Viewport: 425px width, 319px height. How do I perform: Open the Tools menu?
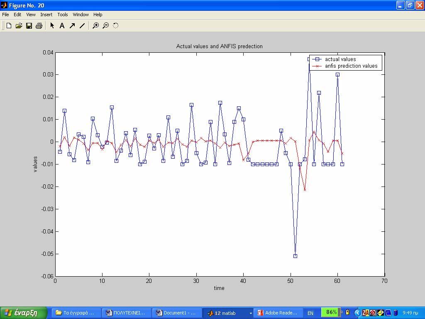[x=63, y=15]
